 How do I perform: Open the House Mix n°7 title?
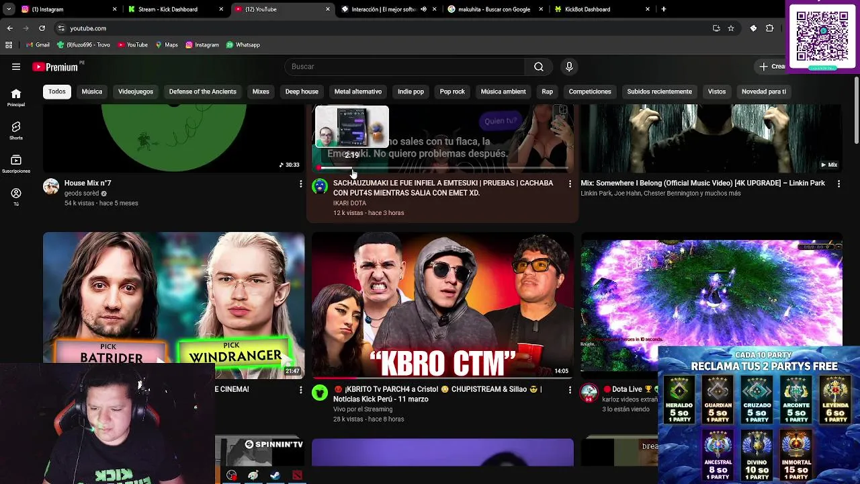coord(88,183)
